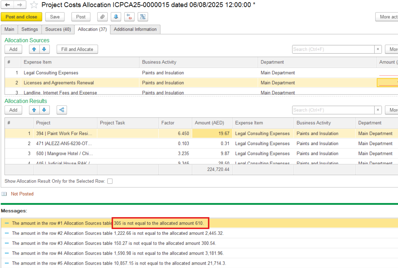398x268 pixels.
Task: Open the Additional Information tab
Action: [135, 29]
